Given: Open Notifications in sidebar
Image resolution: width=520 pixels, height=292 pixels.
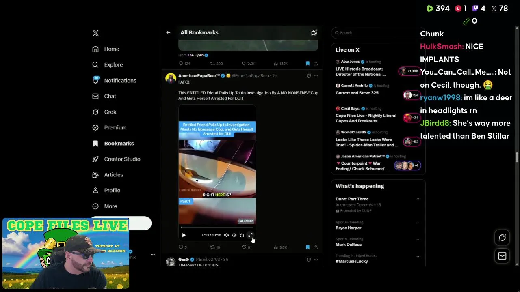Looking at the screenshot, I should [114, 80].
